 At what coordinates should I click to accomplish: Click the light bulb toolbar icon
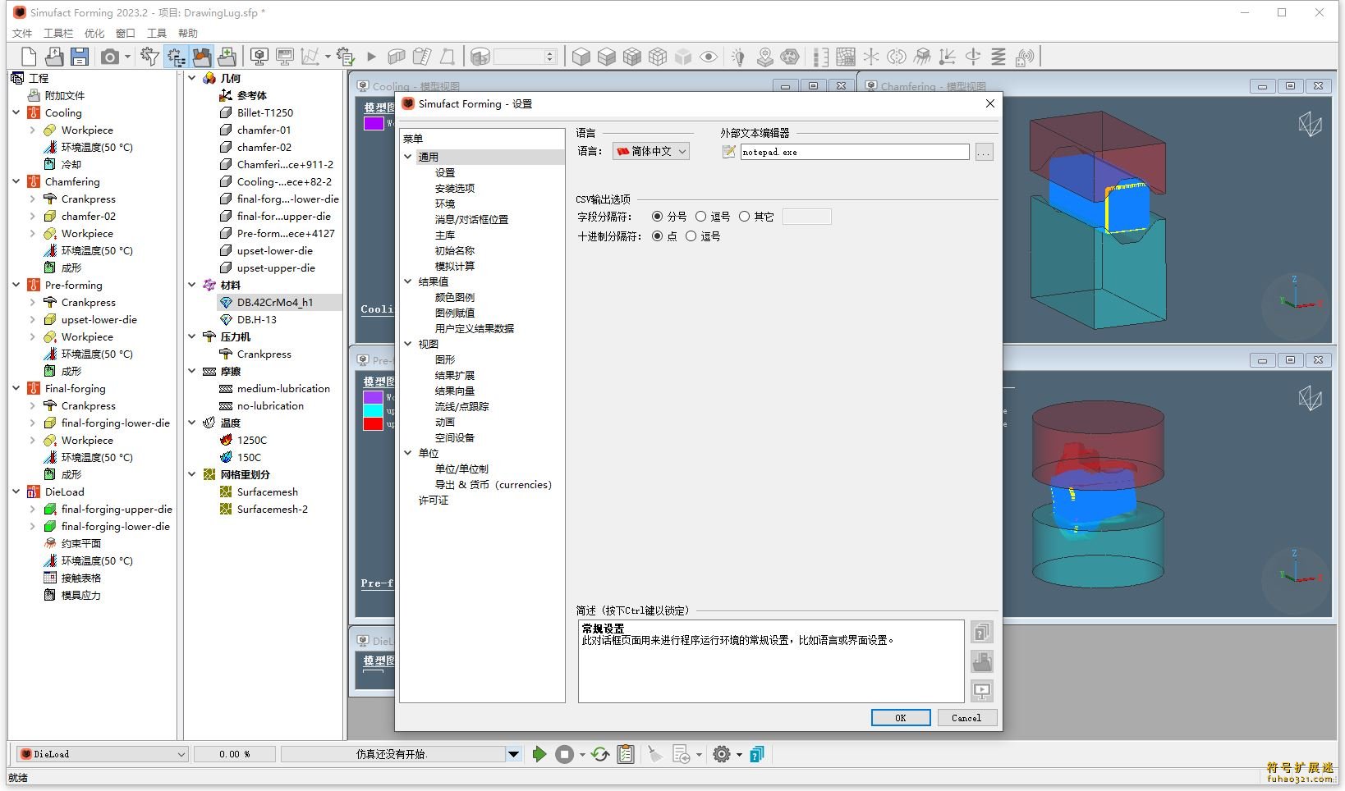[738, 57]
